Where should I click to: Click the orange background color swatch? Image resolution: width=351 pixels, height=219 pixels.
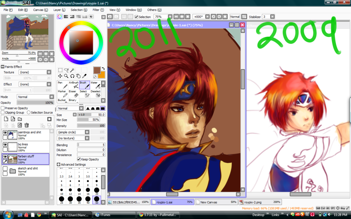point(102,75)
